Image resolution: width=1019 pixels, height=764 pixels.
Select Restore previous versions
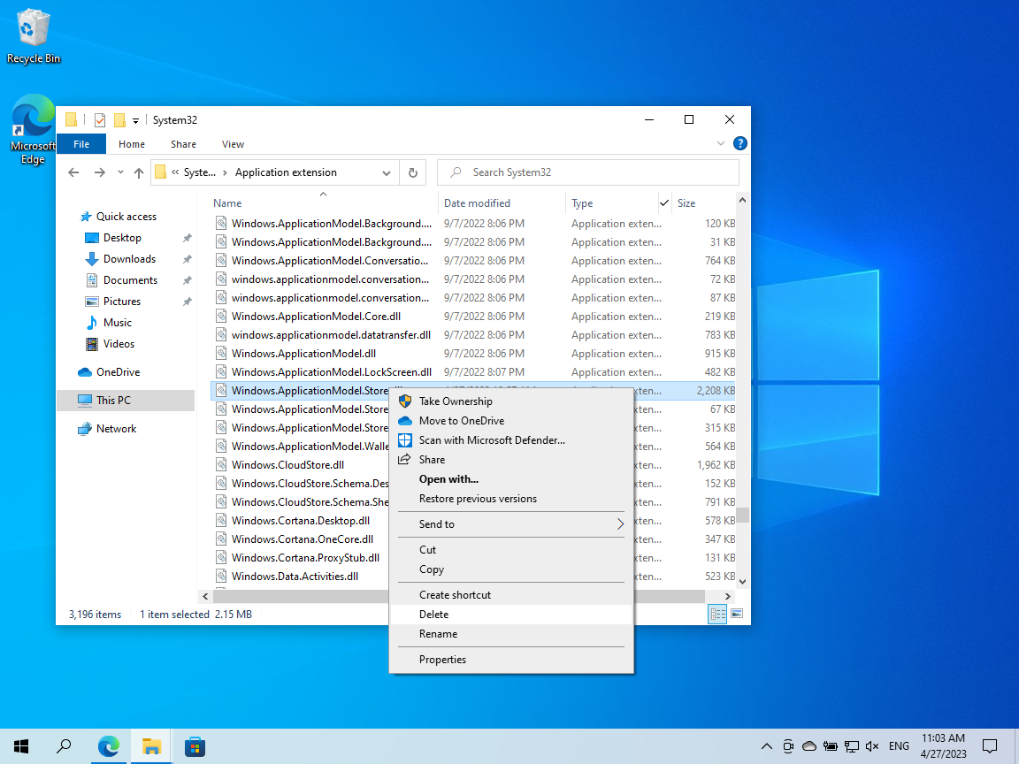510,499
